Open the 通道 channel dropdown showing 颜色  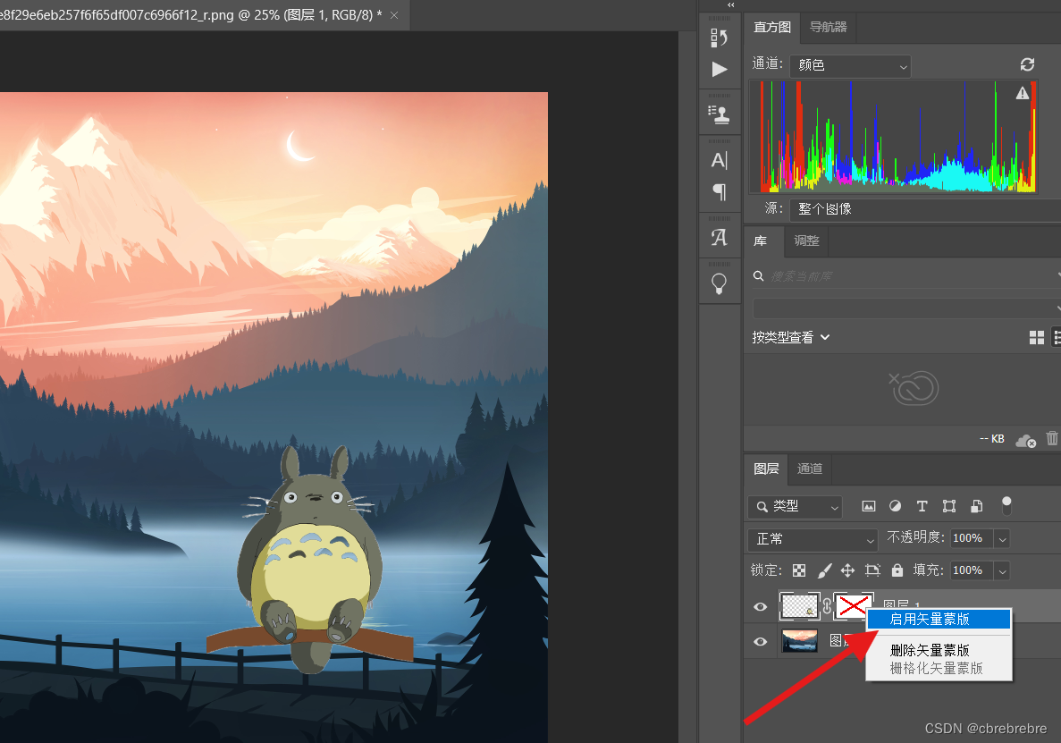pyautogui.click(x=850, y=65)
